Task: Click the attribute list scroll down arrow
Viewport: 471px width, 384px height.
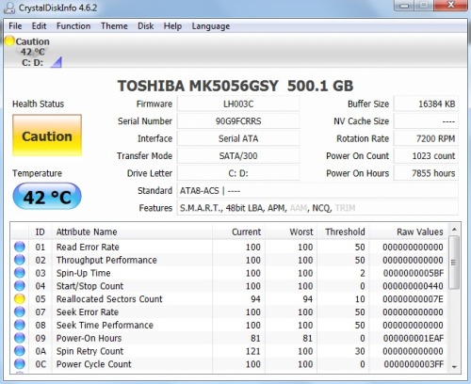Action: pos(454,366)
